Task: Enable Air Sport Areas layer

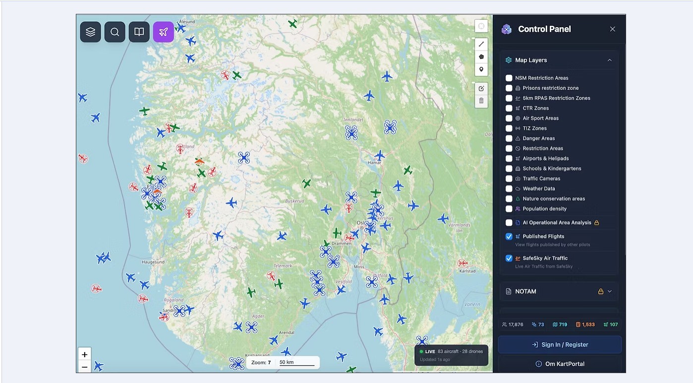Action: tap(509, 118)
